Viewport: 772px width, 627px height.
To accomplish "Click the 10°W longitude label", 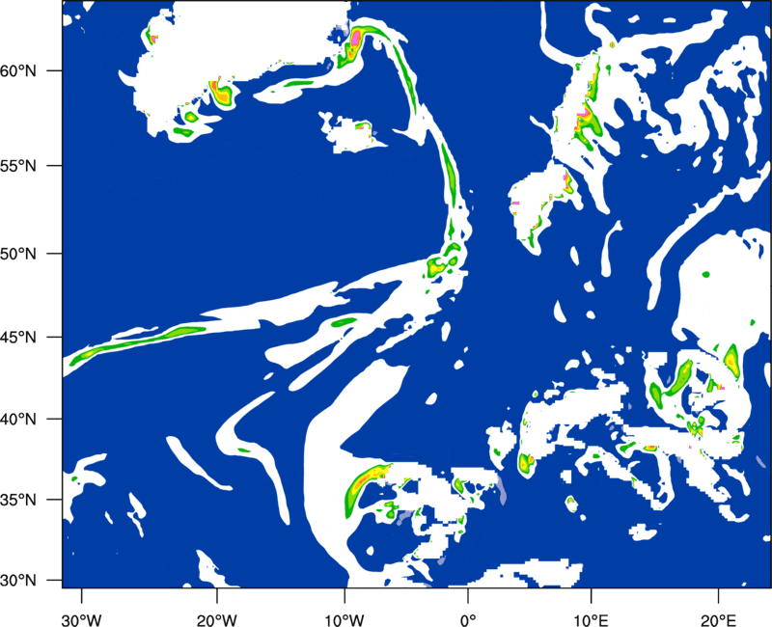I will coord(345,620).
